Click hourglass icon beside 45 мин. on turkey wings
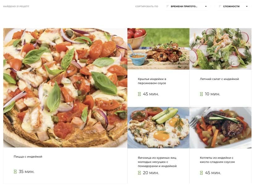 point(139,94)
